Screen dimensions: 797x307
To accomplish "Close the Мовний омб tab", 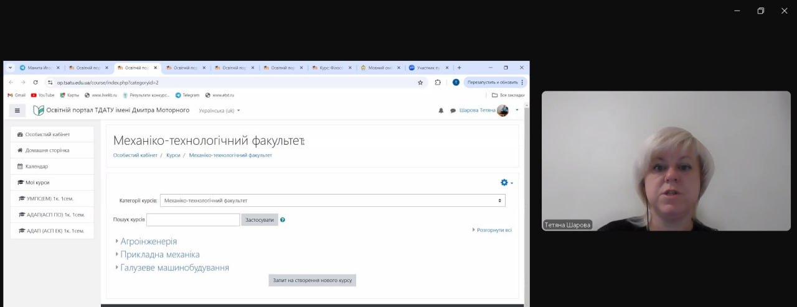I will (398, 68).
